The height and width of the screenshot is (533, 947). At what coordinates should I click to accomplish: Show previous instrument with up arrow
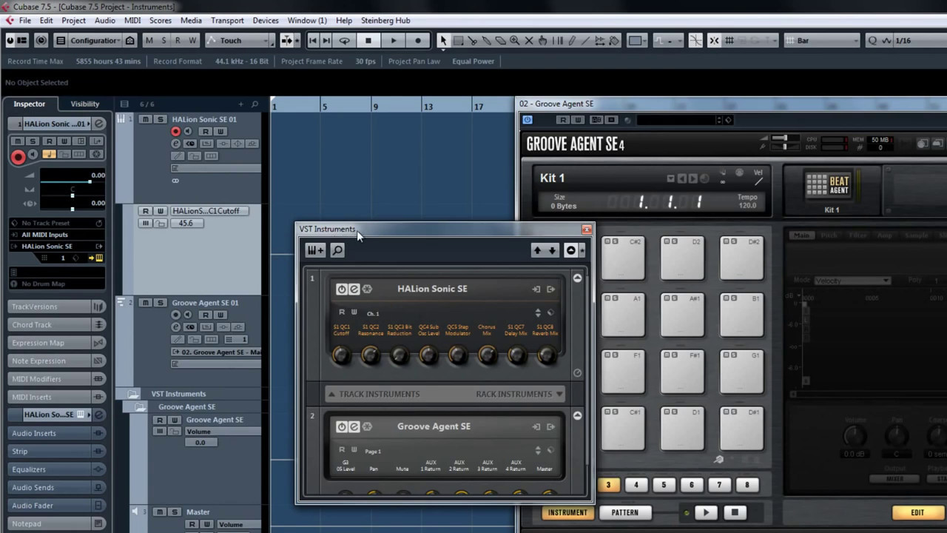pyautogui.click(x=537, y=250)
